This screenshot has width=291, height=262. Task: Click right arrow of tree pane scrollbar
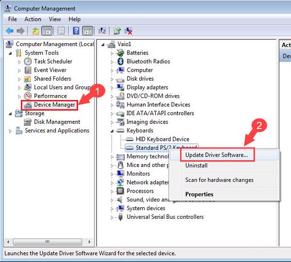click(89, 242)
